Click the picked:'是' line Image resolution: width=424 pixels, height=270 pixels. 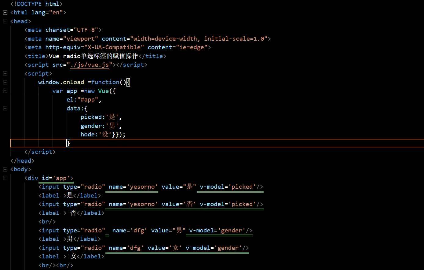(101, 117)
